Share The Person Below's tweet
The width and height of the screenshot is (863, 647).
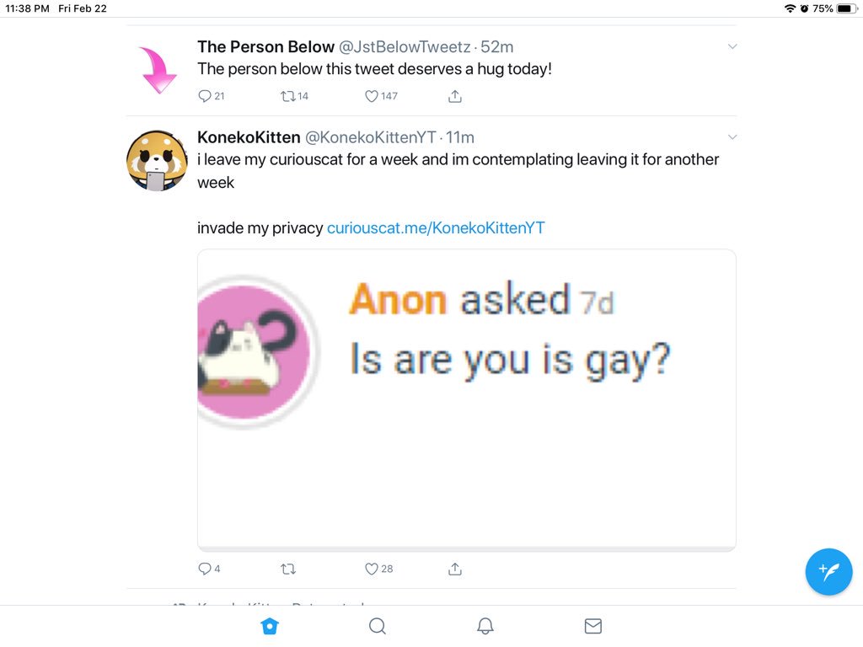454,96
